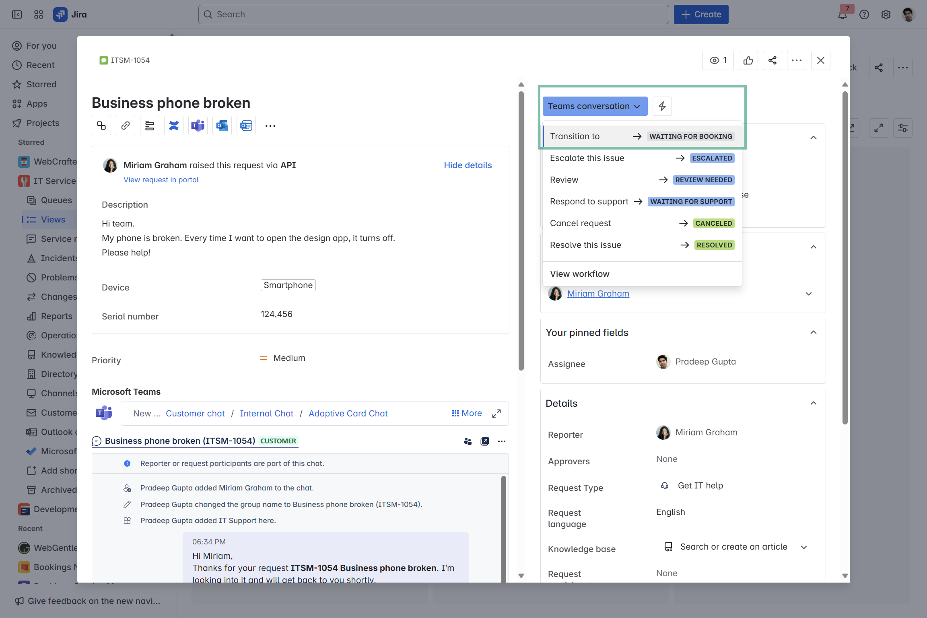The height and width of the screenshot is (618, 927).
Task: Collapse the Your pinned fields section
Action: (x=813, y=332)
